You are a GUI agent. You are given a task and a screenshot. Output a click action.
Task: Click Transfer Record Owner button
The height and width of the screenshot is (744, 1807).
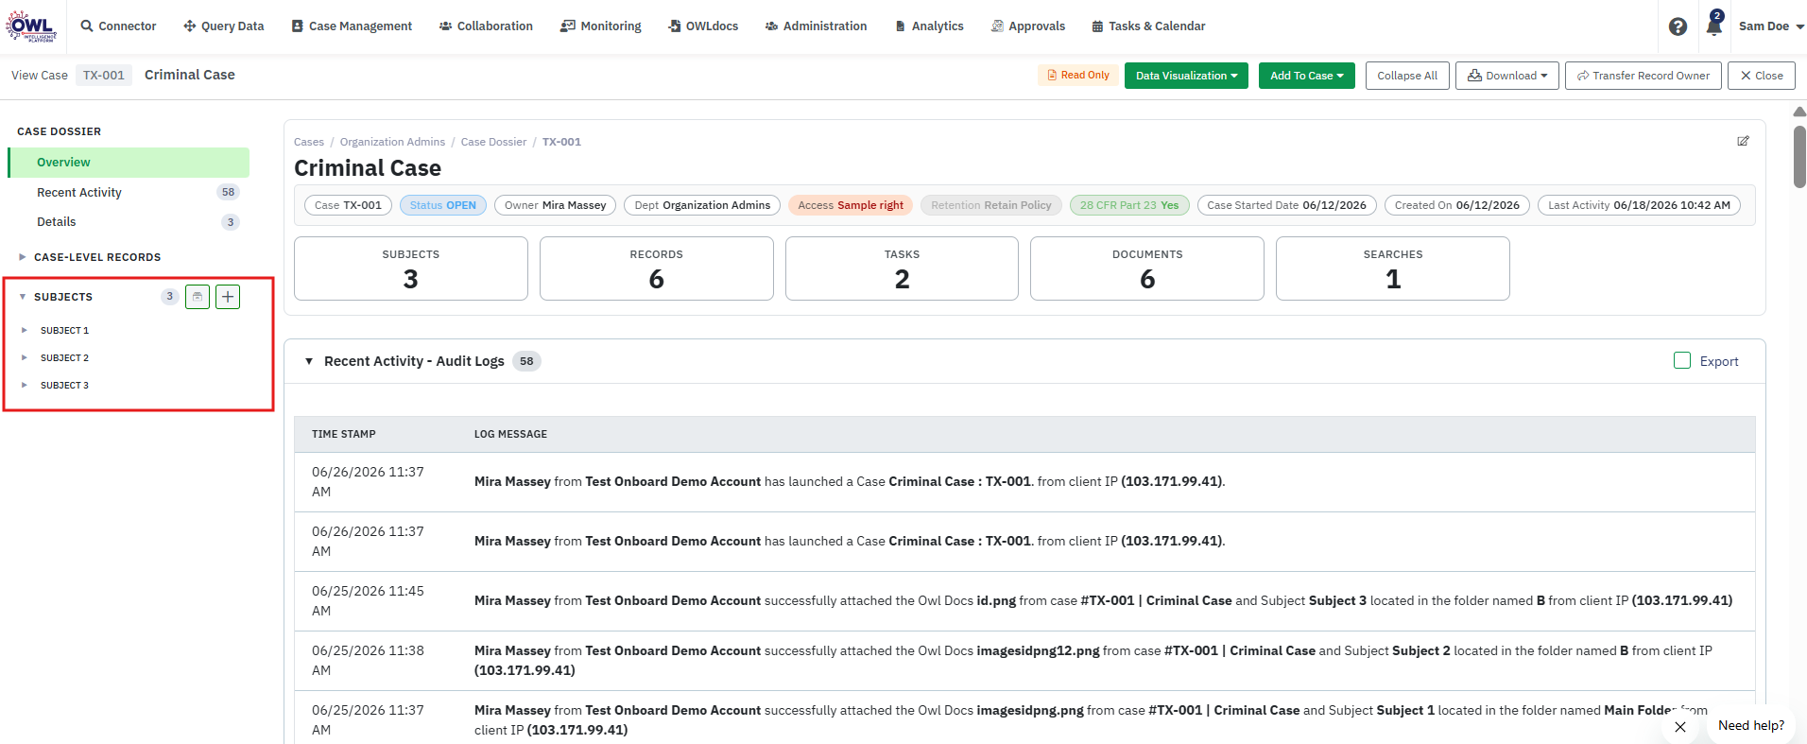(1643, 76)
